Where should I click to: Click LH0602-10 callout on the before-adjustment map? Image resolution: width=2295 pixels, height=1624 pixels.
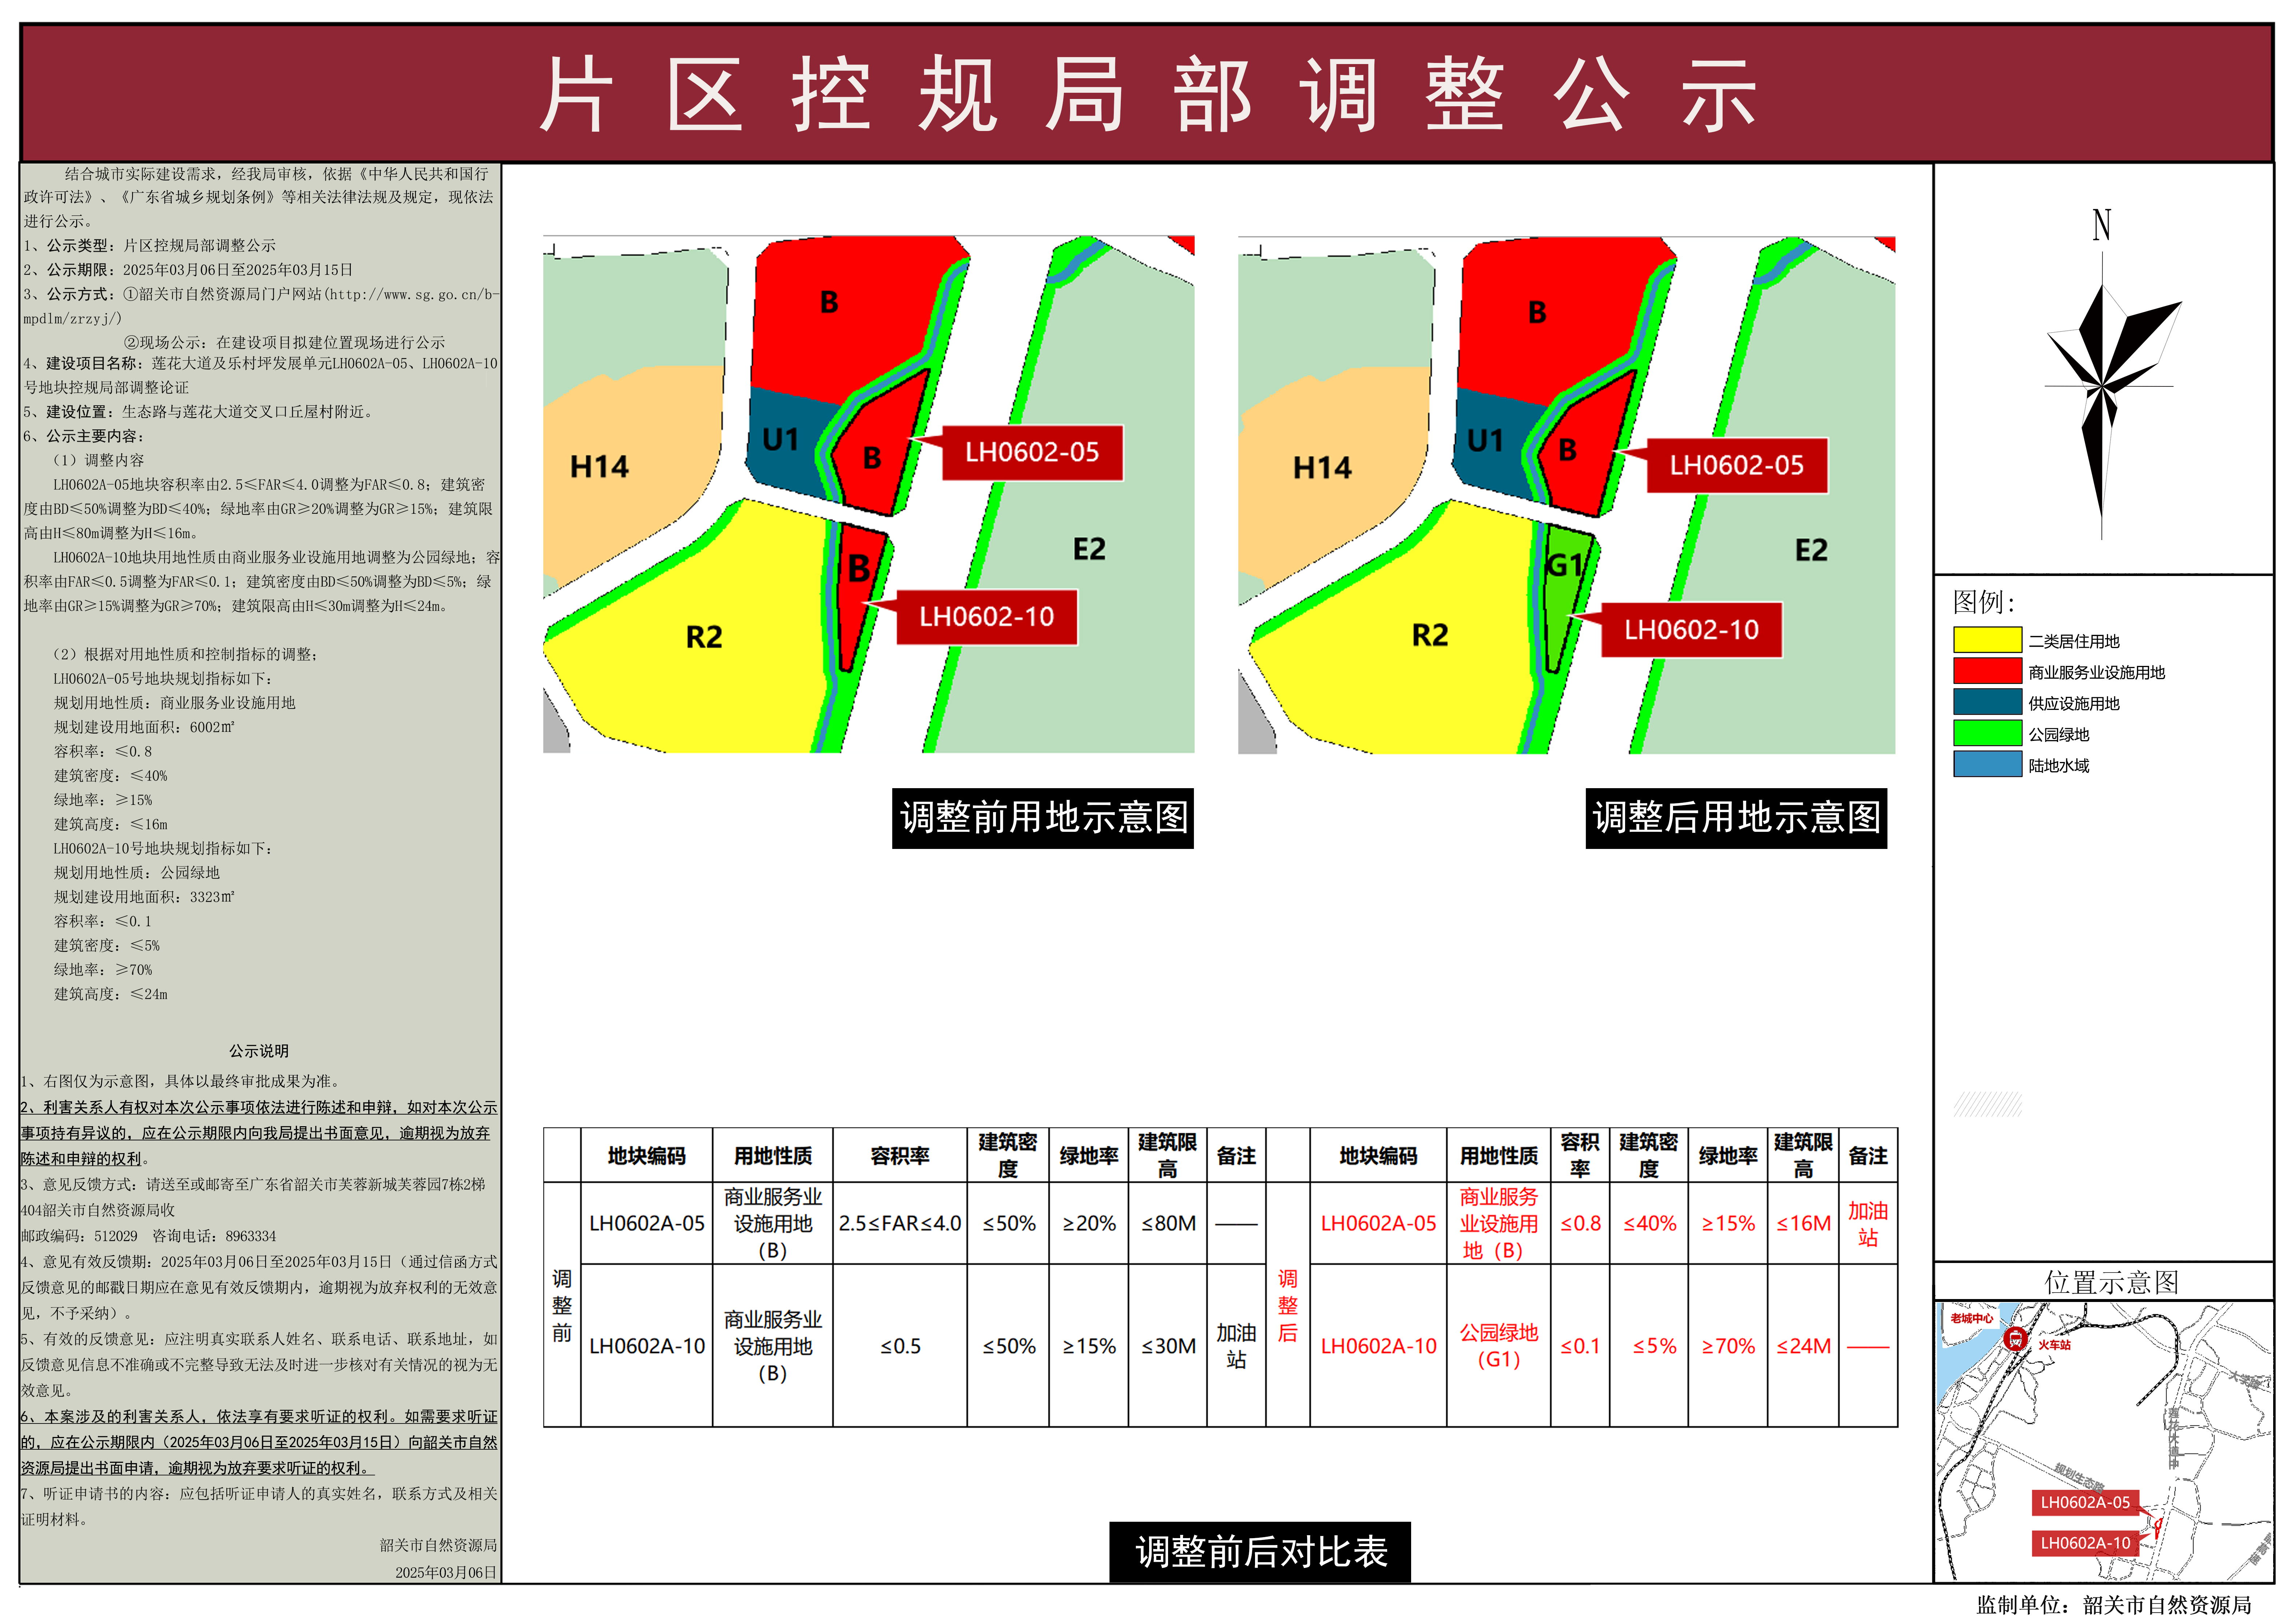pos(986,617)
